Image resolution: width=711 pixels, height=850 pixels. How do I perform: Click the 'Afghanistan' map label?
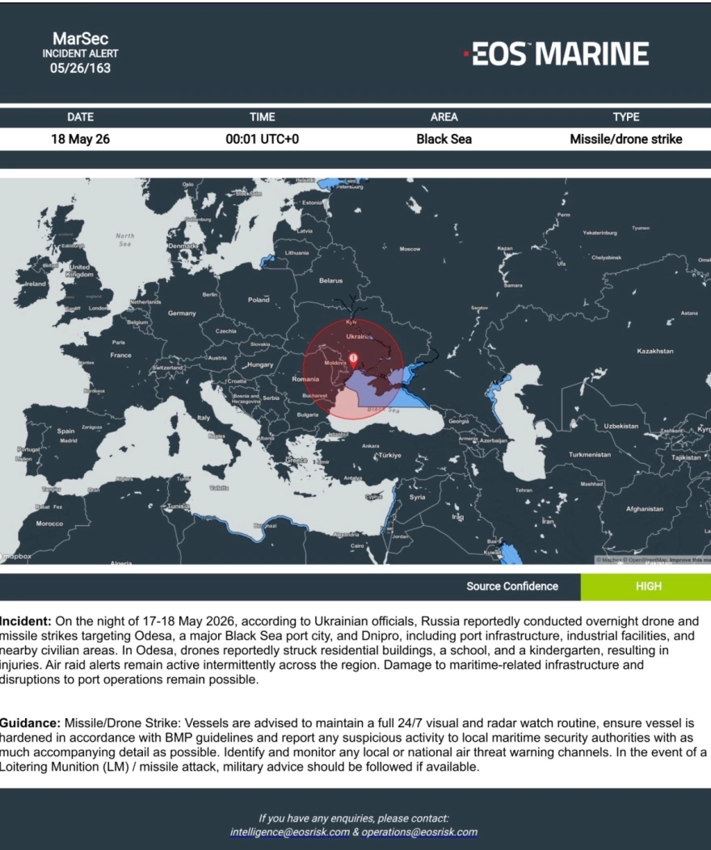click(x=645, y=509)
